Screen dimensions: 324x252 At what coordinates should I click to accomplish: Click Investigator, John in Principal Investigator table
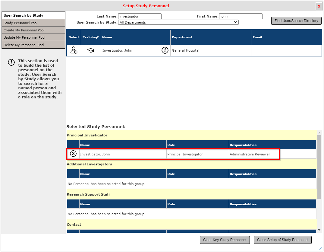(95, 154)
